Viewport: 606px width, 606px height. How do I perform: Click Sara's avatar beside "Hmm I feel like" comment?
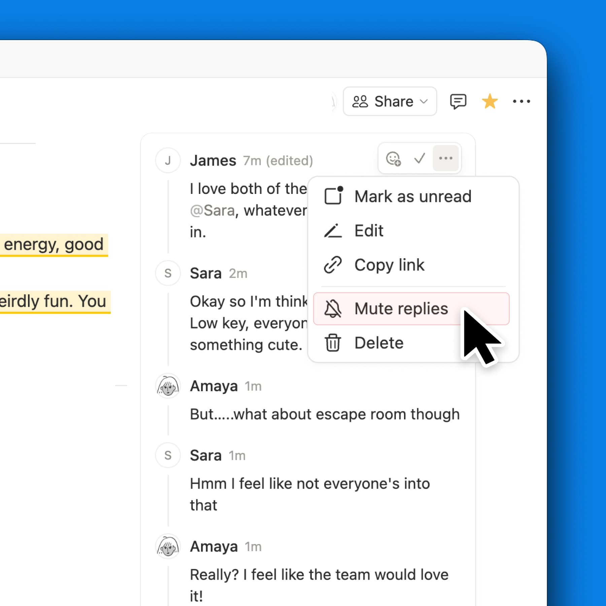pyautogui.click(x=168, y=456)
